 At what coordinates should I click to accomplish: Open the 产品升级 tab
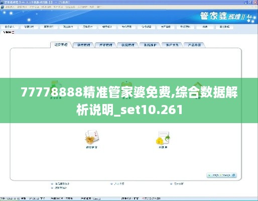194,45
